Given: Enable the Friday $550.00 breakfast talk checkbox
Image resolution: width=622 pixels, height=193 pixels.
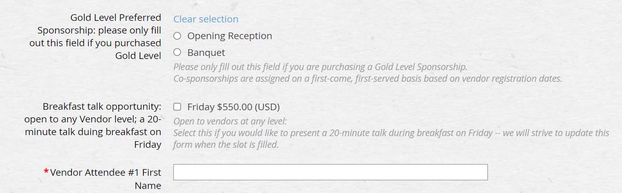Looking at the screenshot, I should 177,107.
